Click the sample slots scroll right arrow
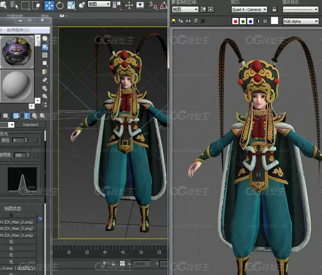The image size is (322, 275). click(32, 106)
